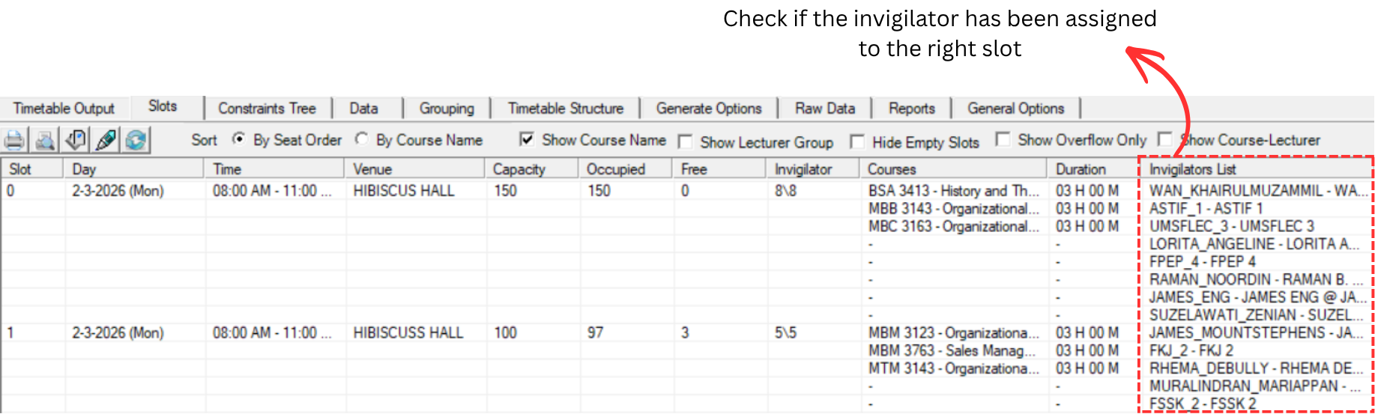This screenshot has width=1375, height=414.
Task: Select invigilator MURALINDRAN_MARIAPPAN
Action: pyautogui.click(x=1255, y=386)
